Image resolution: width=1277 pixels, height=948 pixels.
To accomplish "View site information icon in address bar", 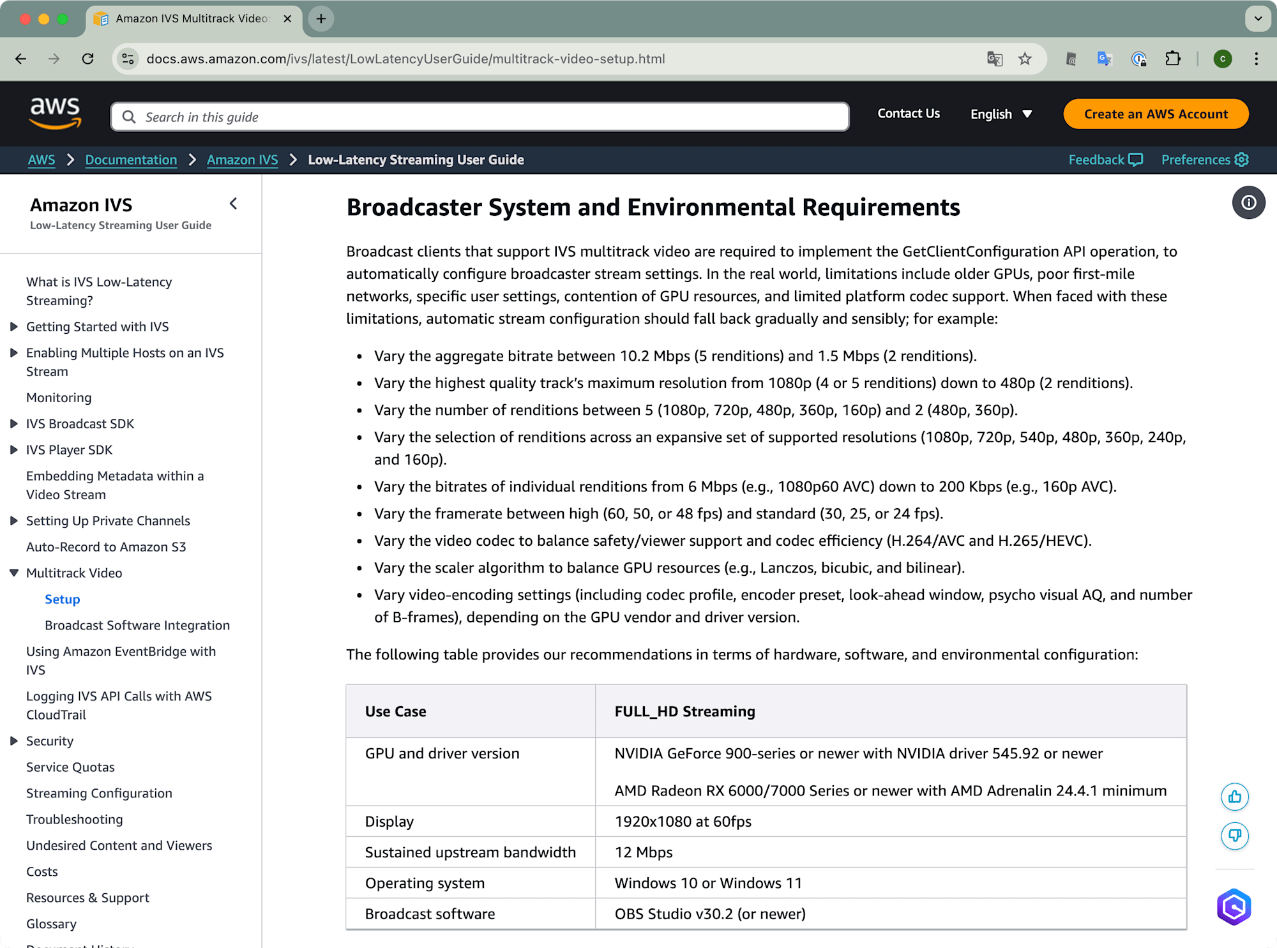I will coord(128,59).
